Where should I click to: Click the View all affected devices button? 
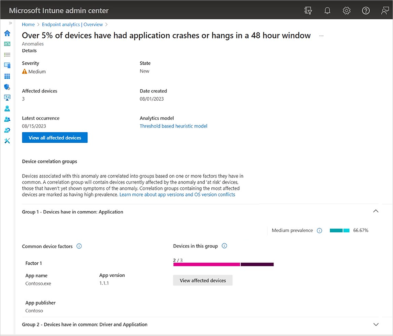click(55, 137)
